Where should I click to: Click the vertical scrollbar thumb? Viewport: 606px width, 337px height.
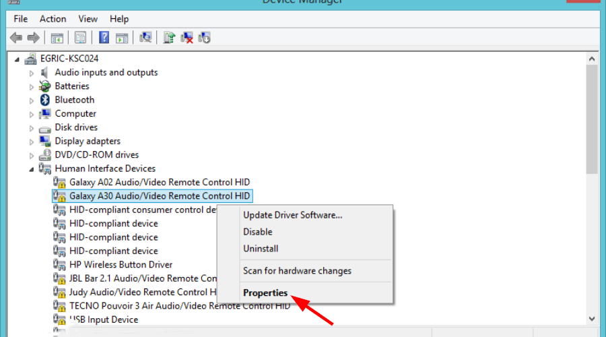(x=592, y=119)
